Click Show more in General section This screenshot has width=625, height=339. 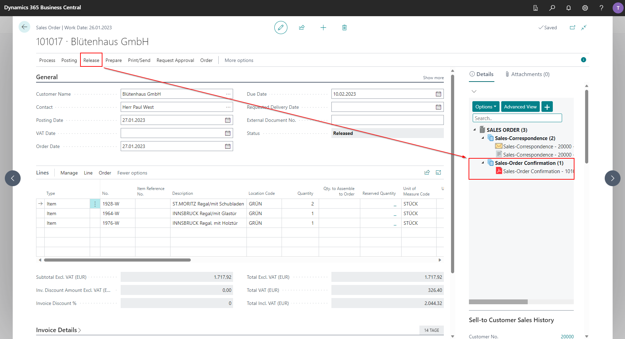click(x=433, y=78)
